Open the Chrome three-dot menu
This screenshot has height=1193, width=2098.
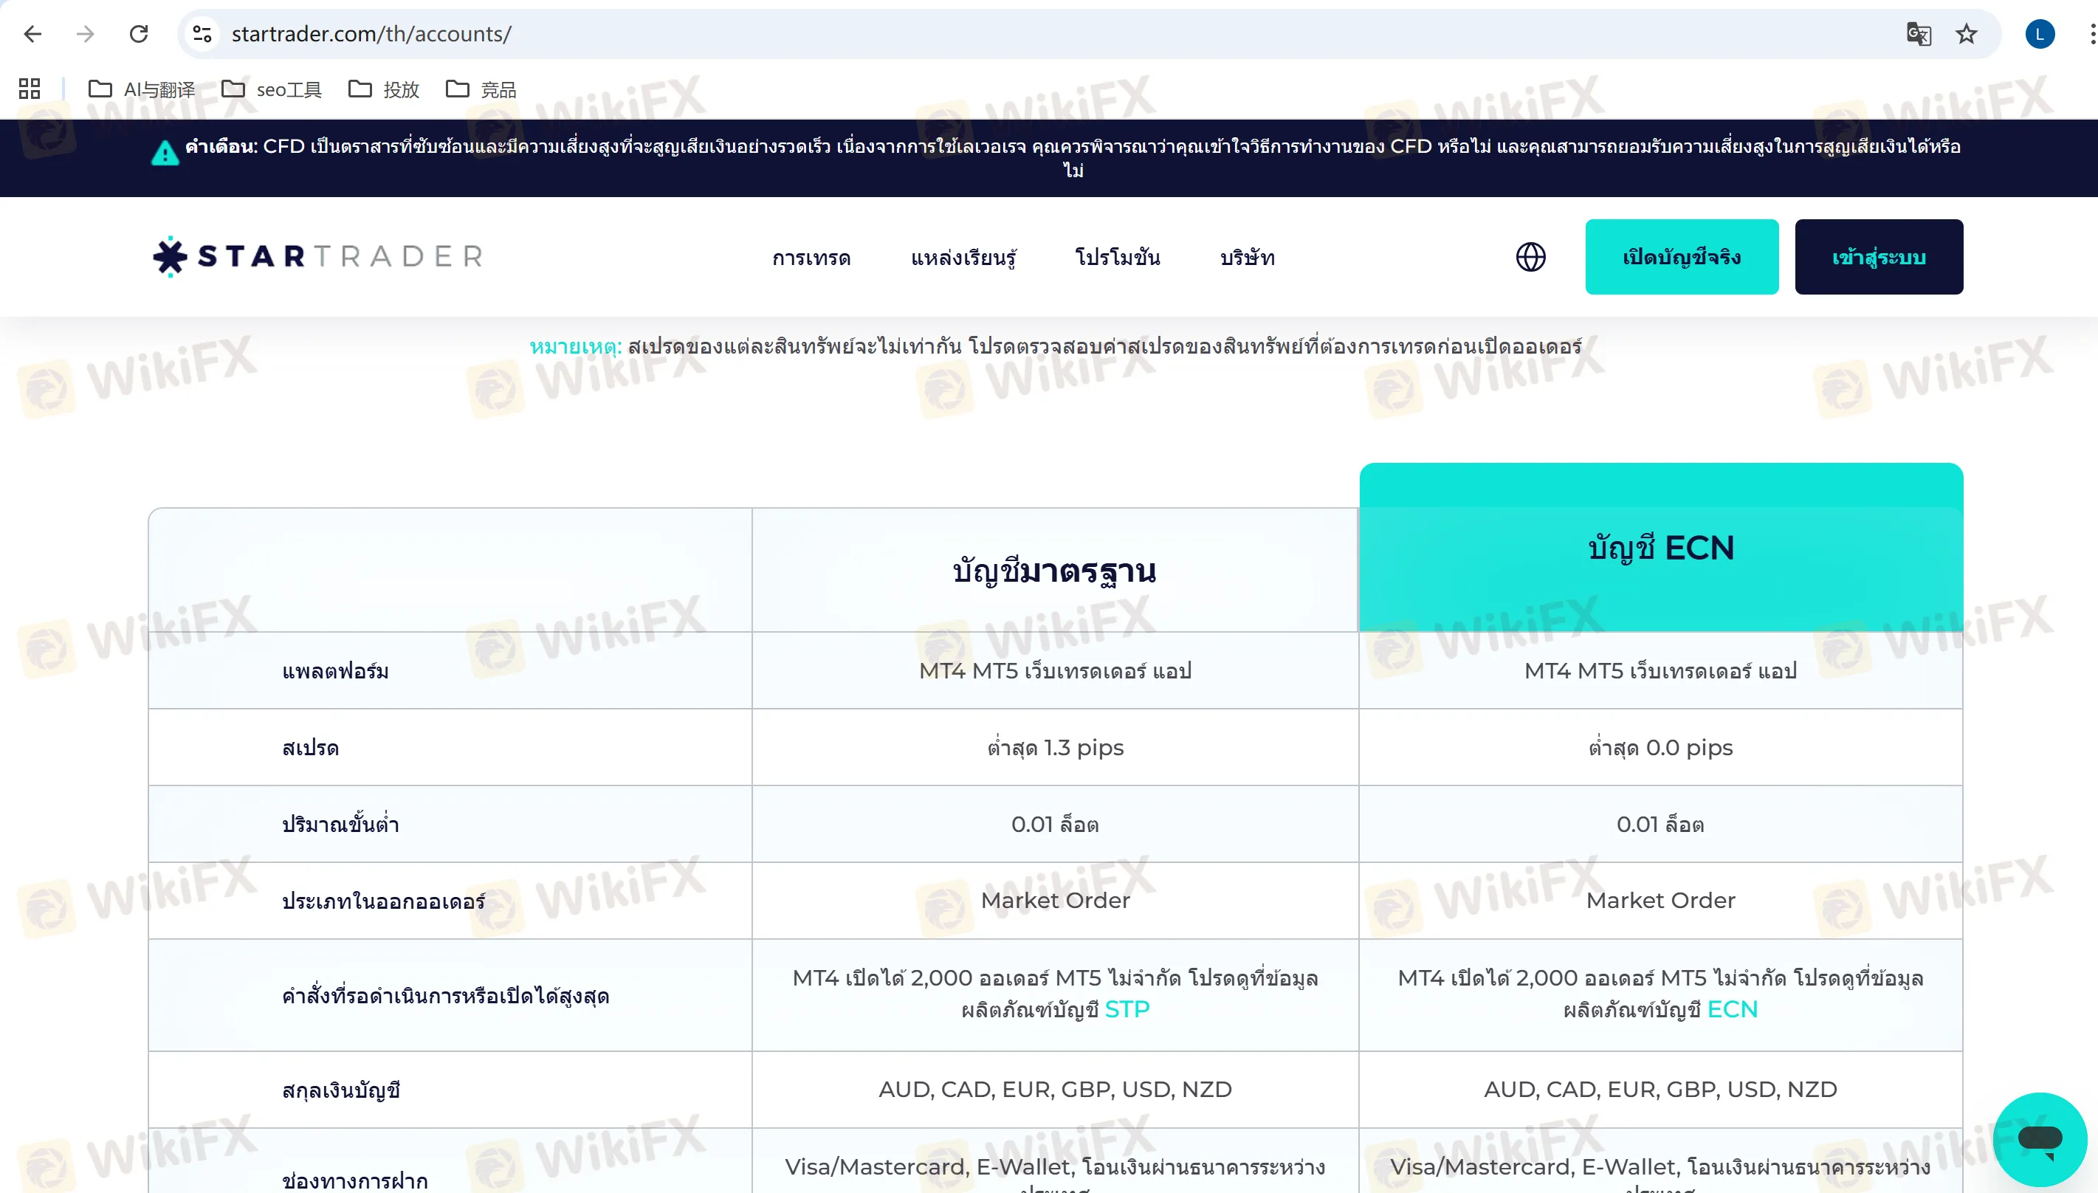(2085, 34)
